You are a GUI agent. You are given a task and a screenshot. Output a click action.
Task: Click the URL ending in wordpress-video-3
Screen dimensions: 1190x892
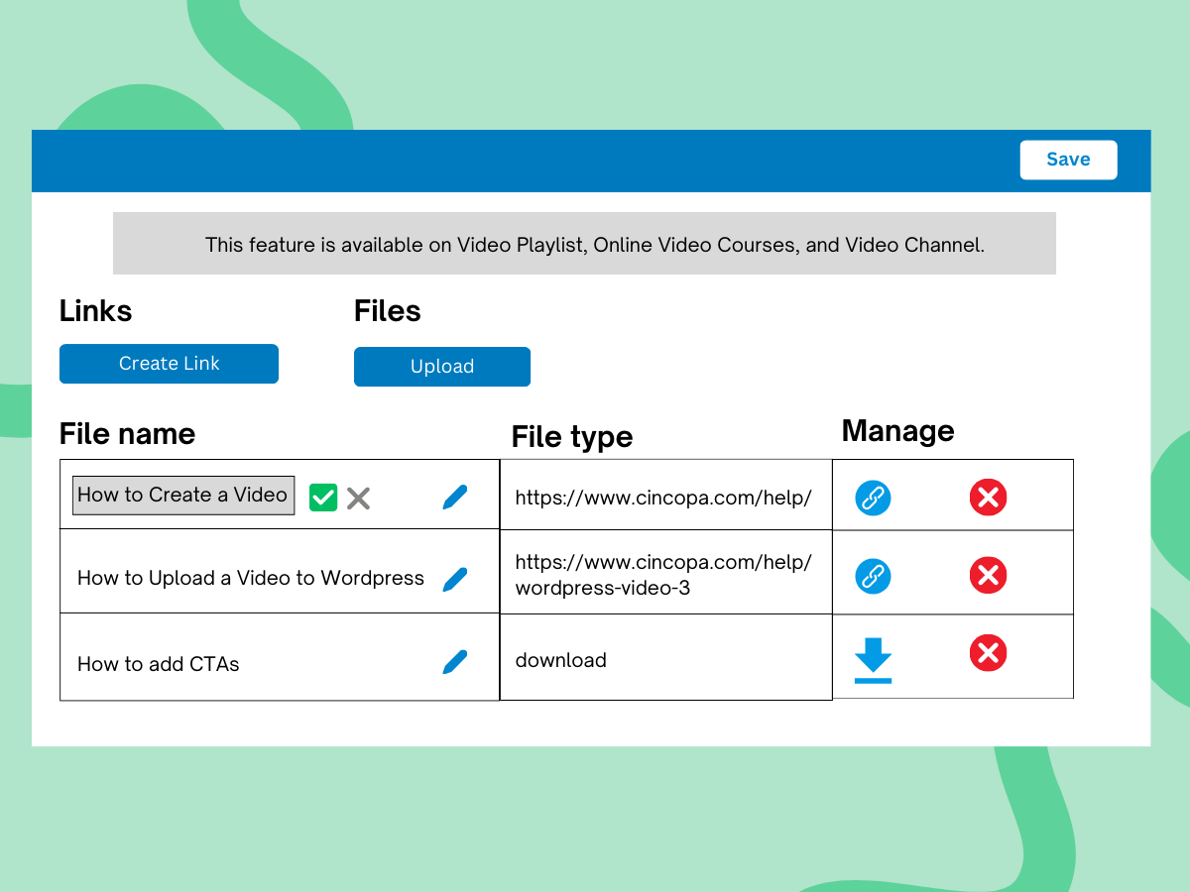coord(663,575)
